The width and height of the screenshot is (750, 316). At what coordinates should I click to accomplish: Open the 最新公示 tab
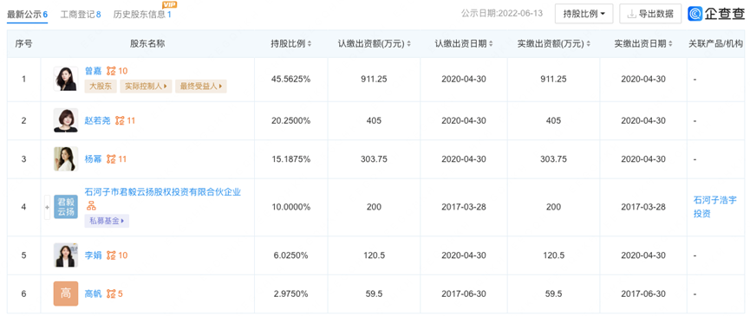(x=27, y=15)
